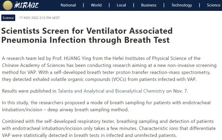Click the 17 NOV 2022 timestamp
This screenshot has height=140, width=222.
coord(39,18)
